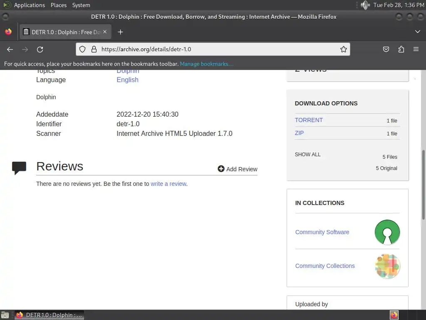Download the ZIP option
426x320 pixels.
[x=299, y=133]
